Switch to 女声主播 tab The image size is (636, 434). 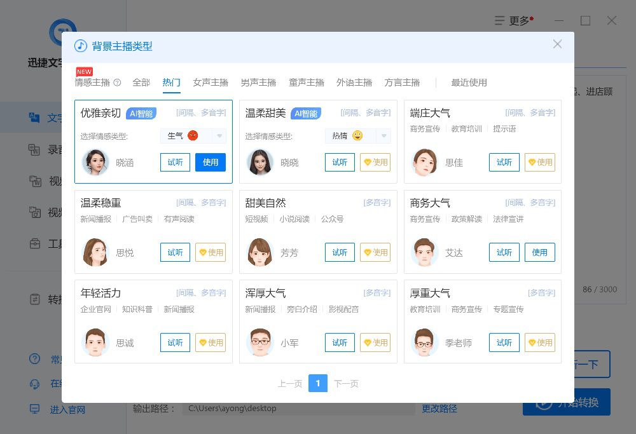point(211,83)
